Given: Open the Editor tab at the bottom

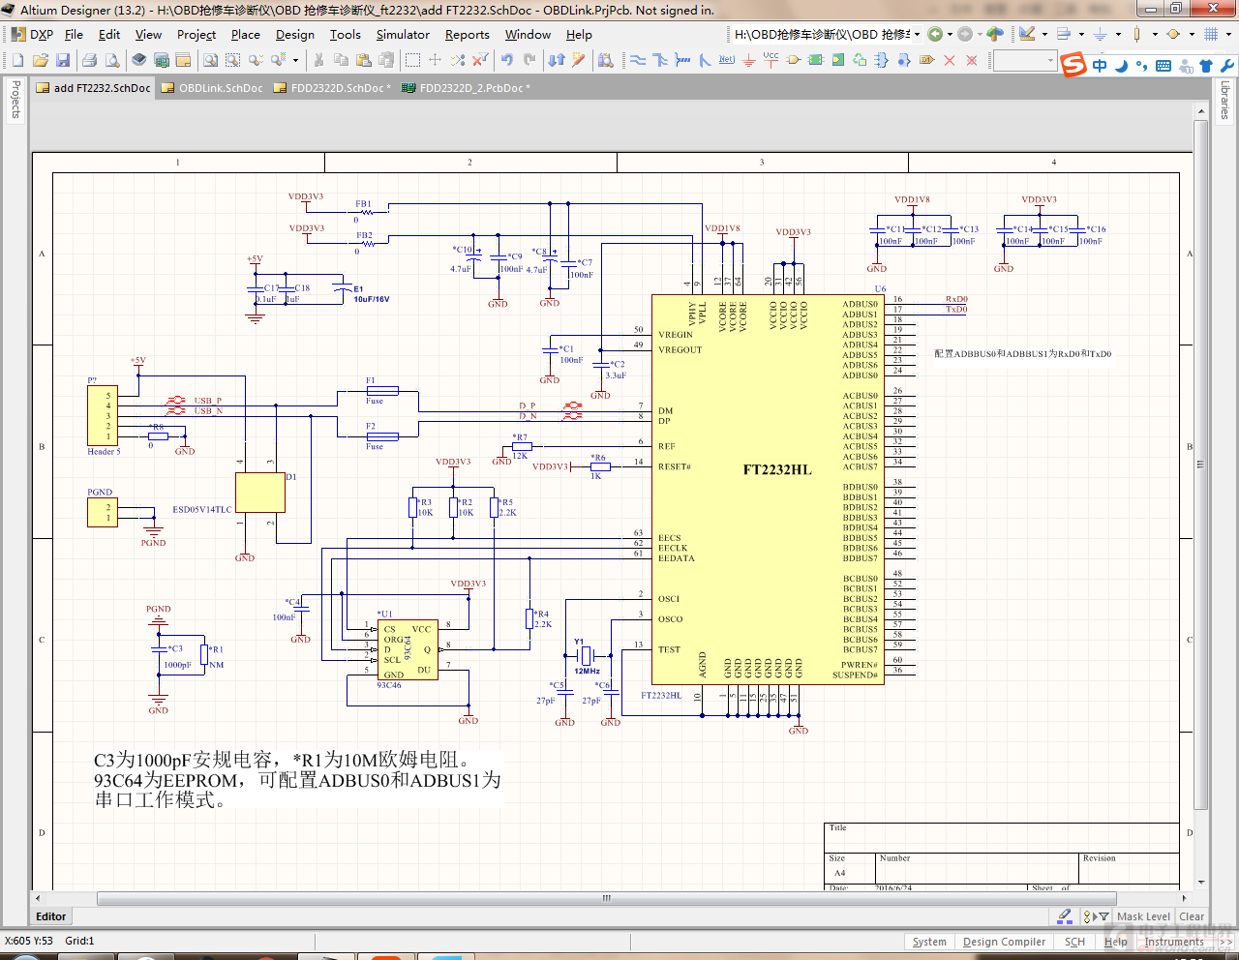Looking at the screenshot, I should coord(51,916).
